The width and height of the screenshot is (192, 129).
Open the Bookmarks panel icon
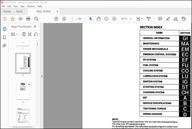pos(4,37)
